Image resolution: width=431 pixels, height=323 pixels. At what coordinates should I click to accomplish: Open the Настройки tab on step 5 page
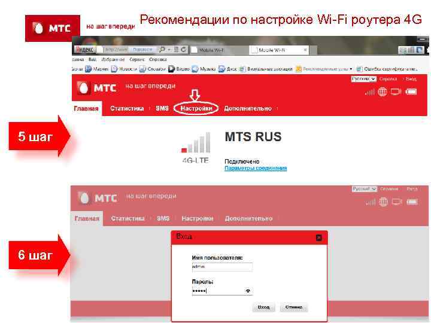[x=196, y=108]
